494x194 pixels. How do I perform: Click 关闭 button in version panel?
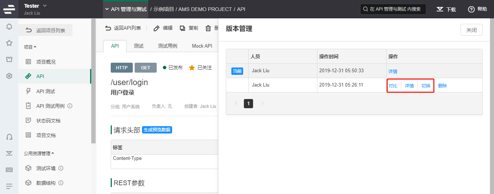click(471, 30)
